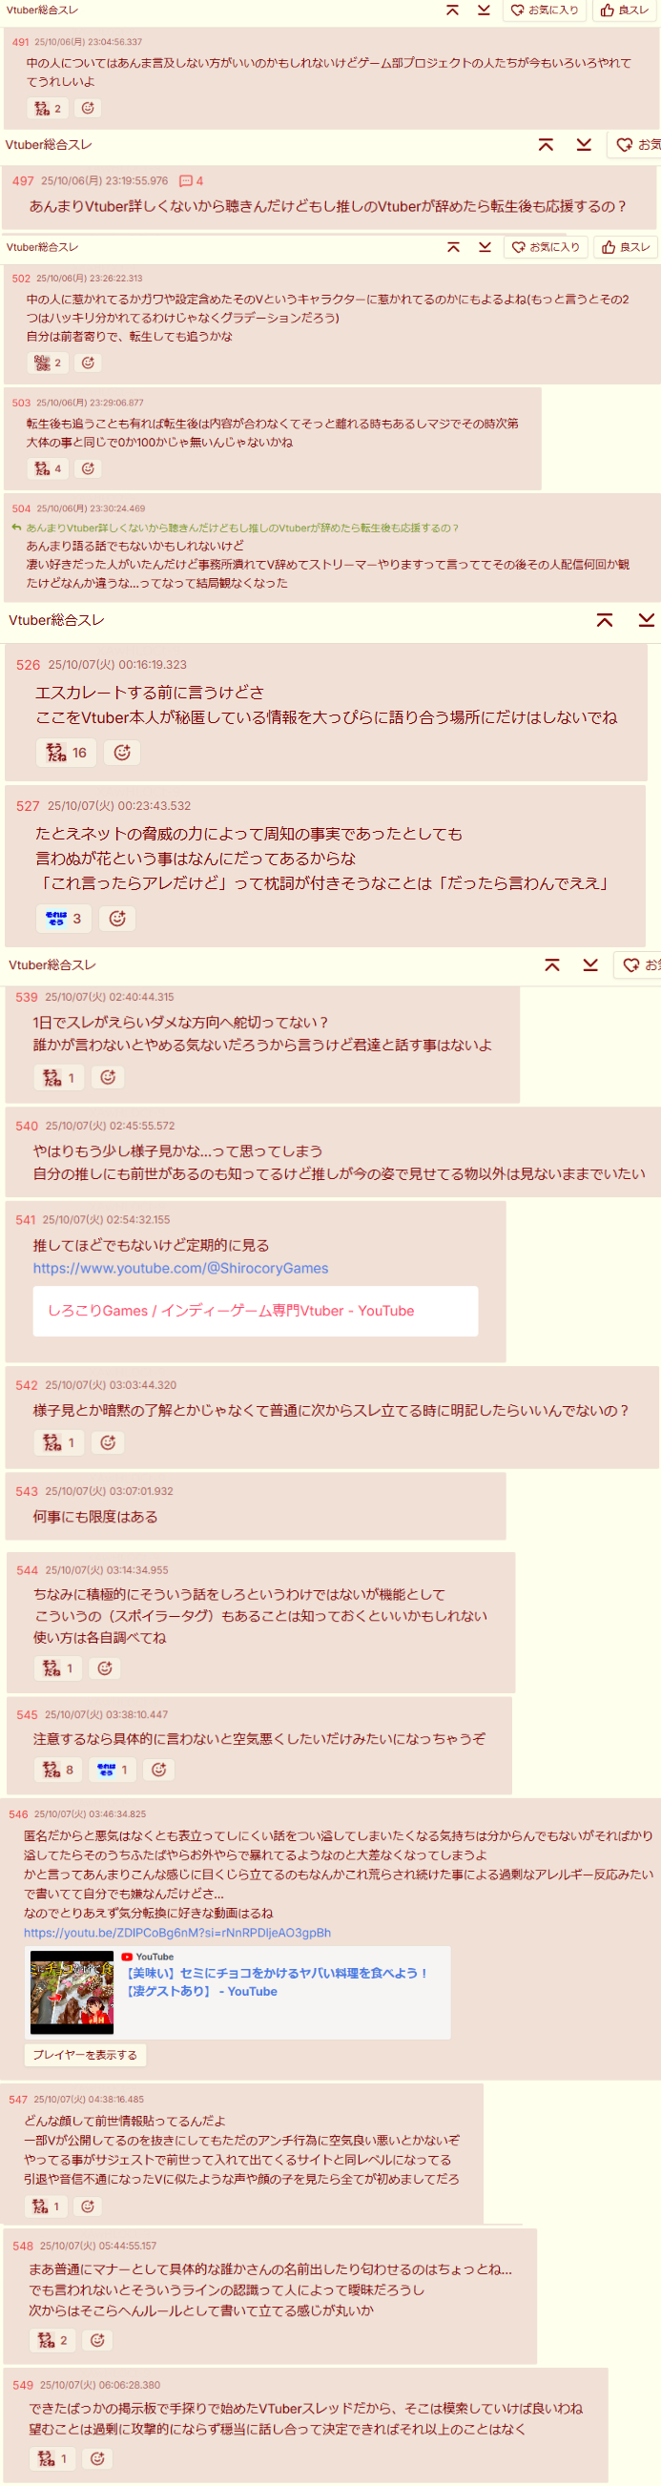
Task: Click the add-reaction smiley on post 491
Action: pos(88,108)
